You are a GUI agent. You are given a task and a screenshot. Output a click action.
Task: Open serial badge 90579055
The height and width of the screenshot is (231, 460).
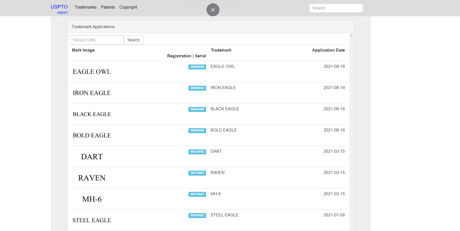click(197, 152)
